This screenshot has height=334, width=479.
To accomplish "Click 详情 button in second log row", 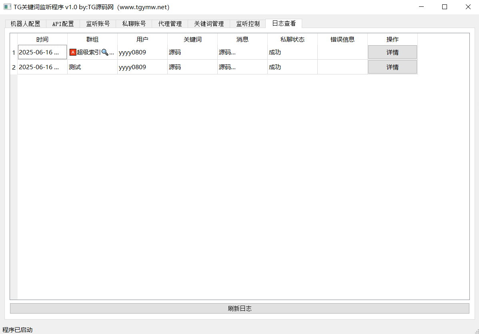I will click(x=392, y=67).
